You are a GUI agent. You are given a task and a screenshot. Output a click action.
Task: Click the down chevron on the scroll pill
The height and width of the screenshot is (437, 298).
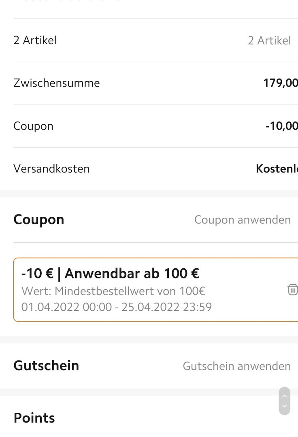point(285,406)
